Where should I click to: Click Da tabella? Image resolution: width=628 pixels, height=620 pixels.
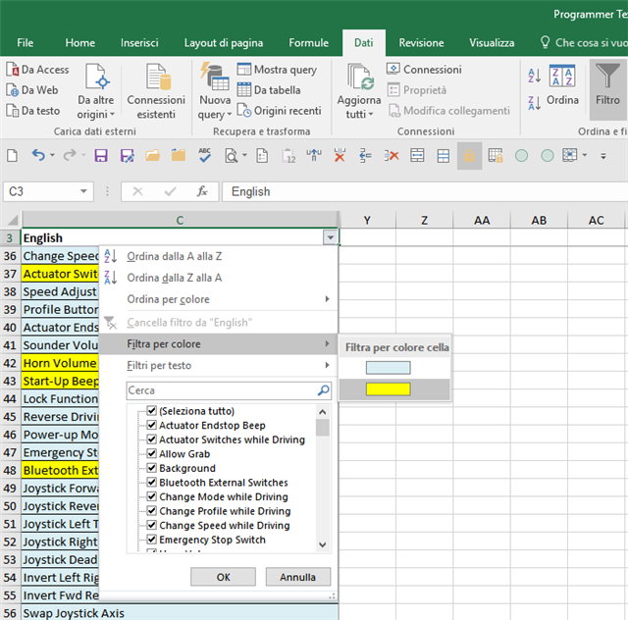pyautogui.click(x=269, y=89)
